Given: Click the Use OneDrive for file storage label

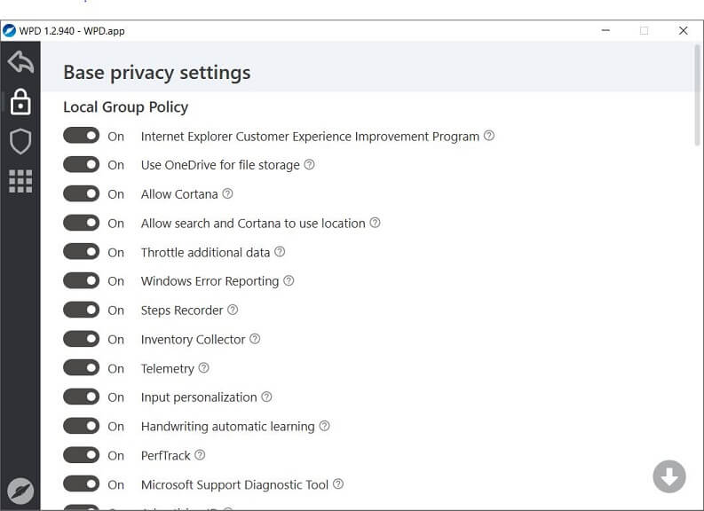Looking at the screenshot, I should 220,165.
